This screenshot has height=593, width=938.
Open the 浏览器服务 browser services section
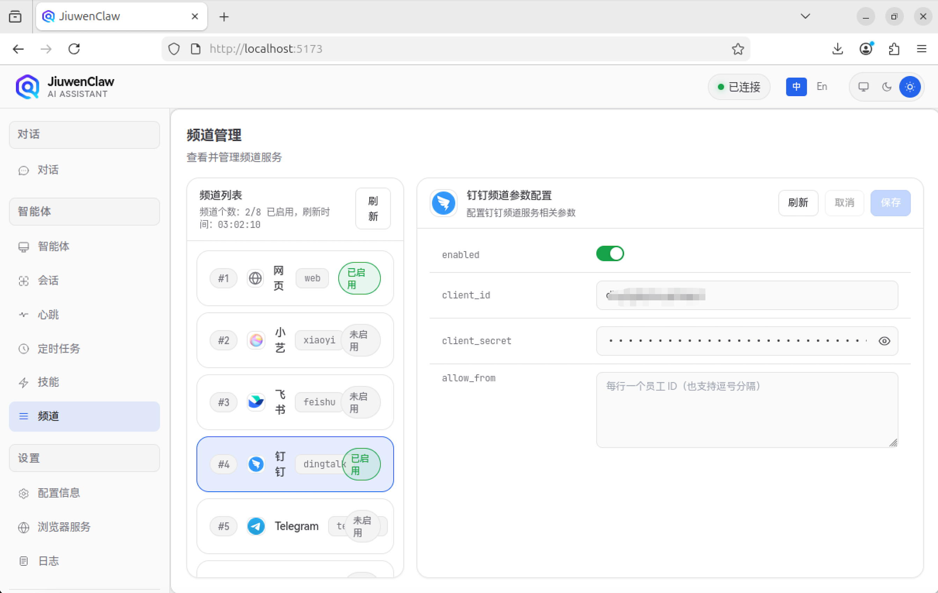(x=64, y=527)
